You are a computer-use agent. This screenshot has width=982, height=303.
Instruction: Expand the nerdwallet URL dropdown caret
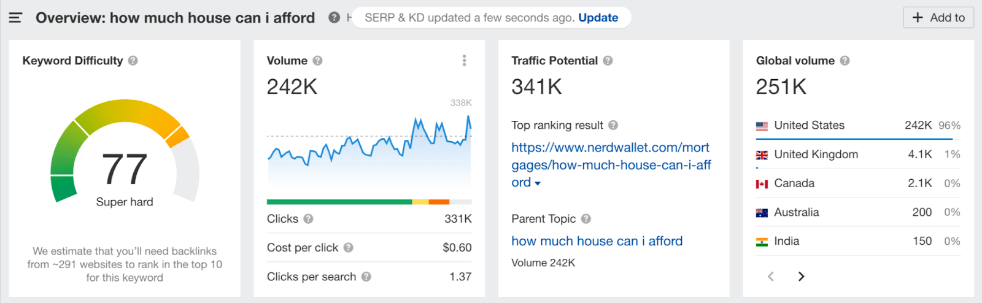point(538,183)
